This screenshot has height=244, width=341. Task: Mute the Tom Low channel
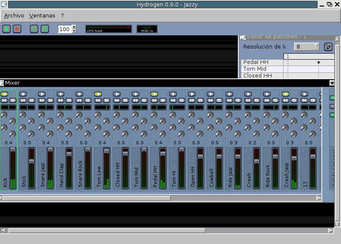(x=98, y=100)
